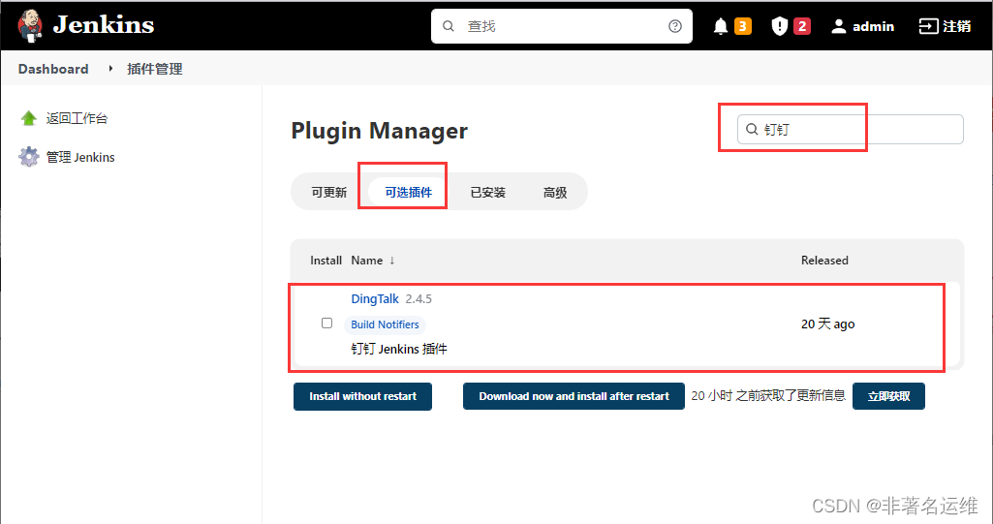Switch to 可更新 tab
The width and height of the screenshot is (993, 524).
point(329,193)
